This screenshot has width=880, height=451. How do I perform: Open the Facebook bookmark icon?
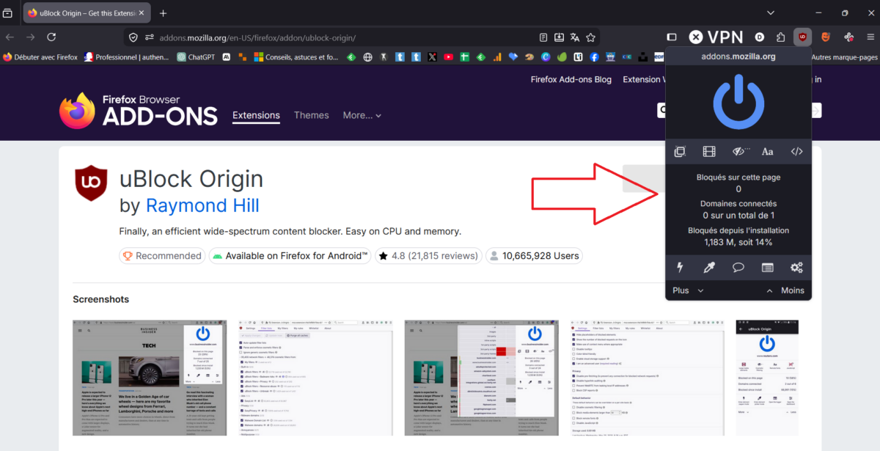coord(594,56)
